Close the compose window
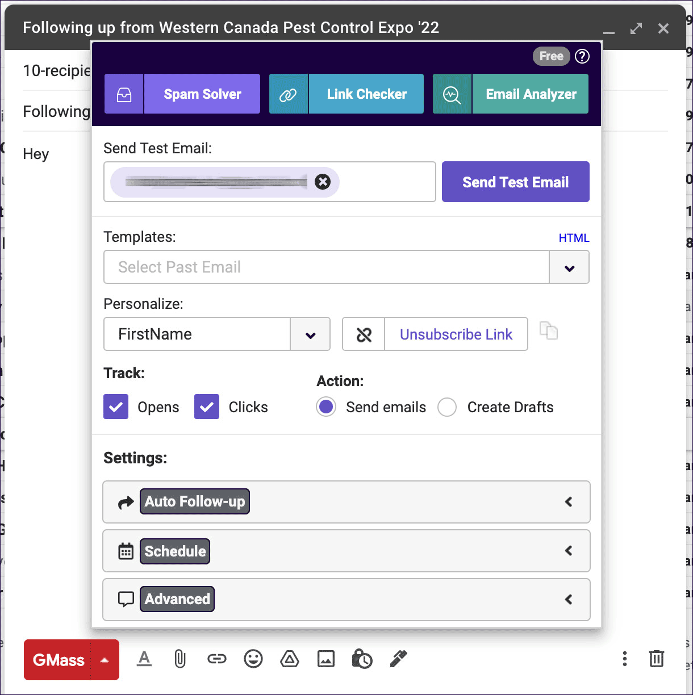 (x=663, y=28)
